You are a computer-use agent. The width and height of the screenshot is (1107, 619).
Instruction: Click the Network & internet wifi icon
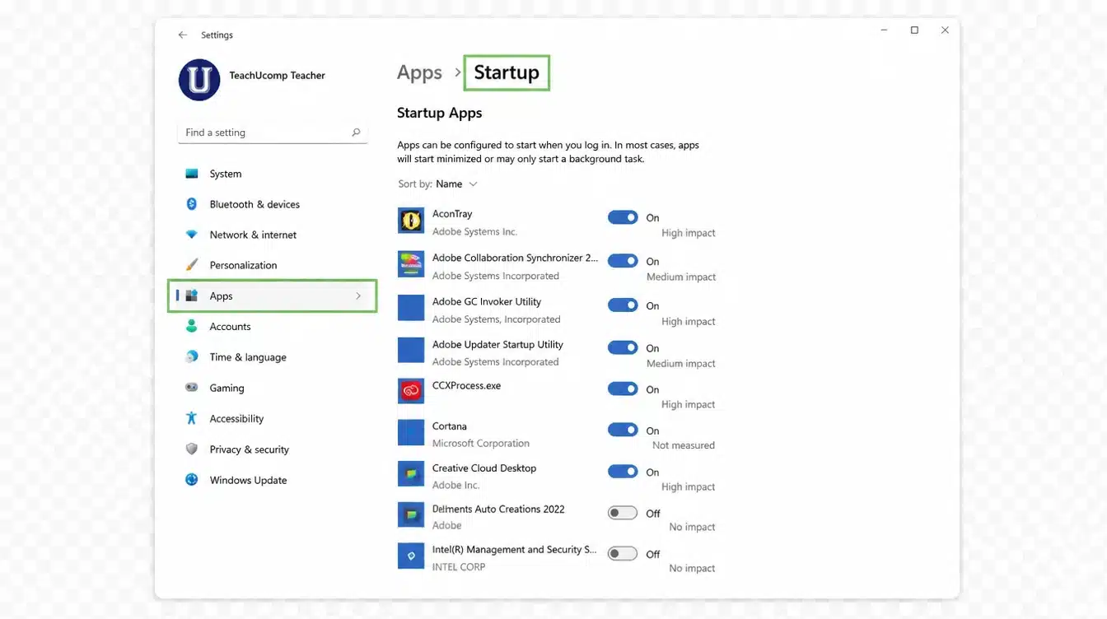[x=192, y=235]
